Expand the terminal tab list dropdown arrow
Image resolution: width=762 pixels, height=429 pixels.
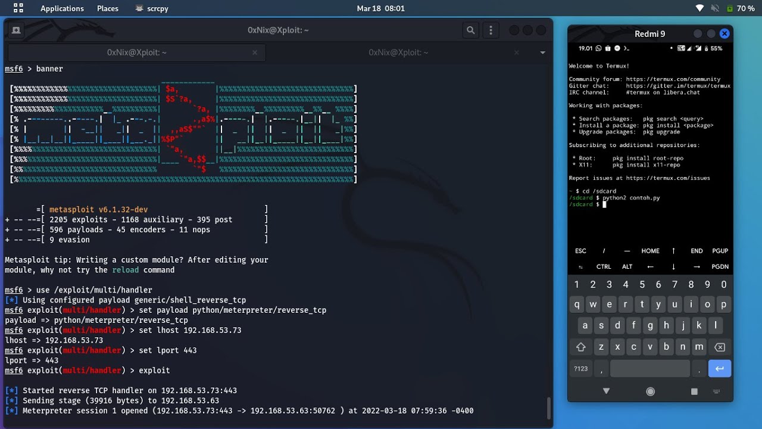point(542,52)
